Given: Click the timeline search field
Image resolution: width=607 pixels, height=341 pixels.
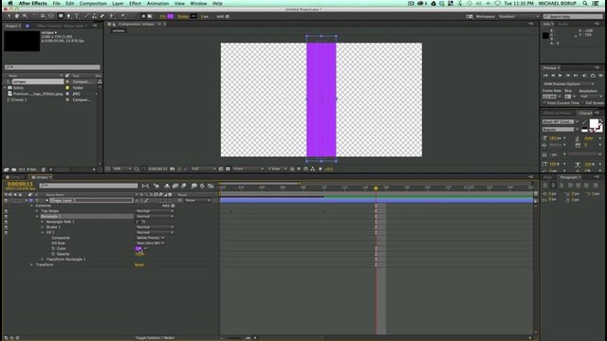Looking at the screenshot, I should pos(88,186).
